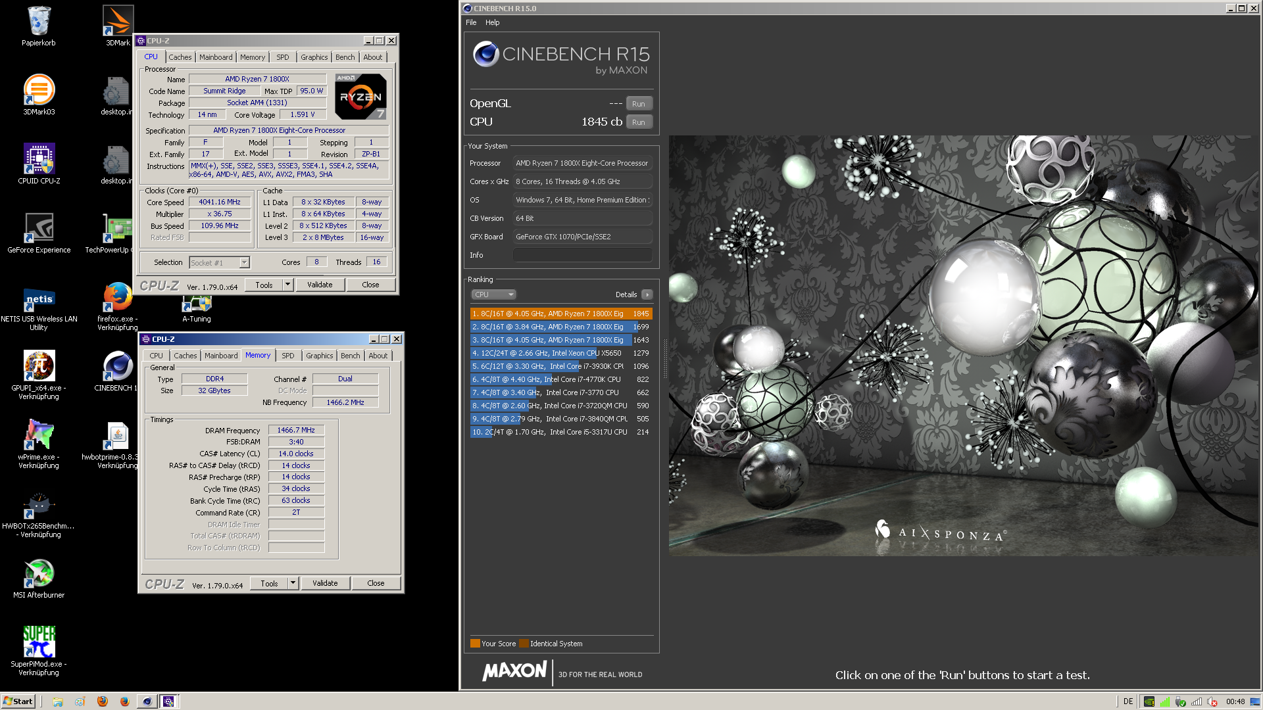Open the 3DMark03 desktop shortcut
The image size is (1263, 710).
tap(39, 95)
